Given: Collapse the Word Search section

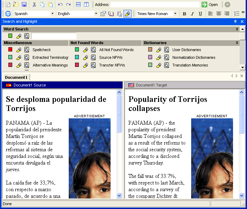Looking at the screenshot, I should point(237,29).
